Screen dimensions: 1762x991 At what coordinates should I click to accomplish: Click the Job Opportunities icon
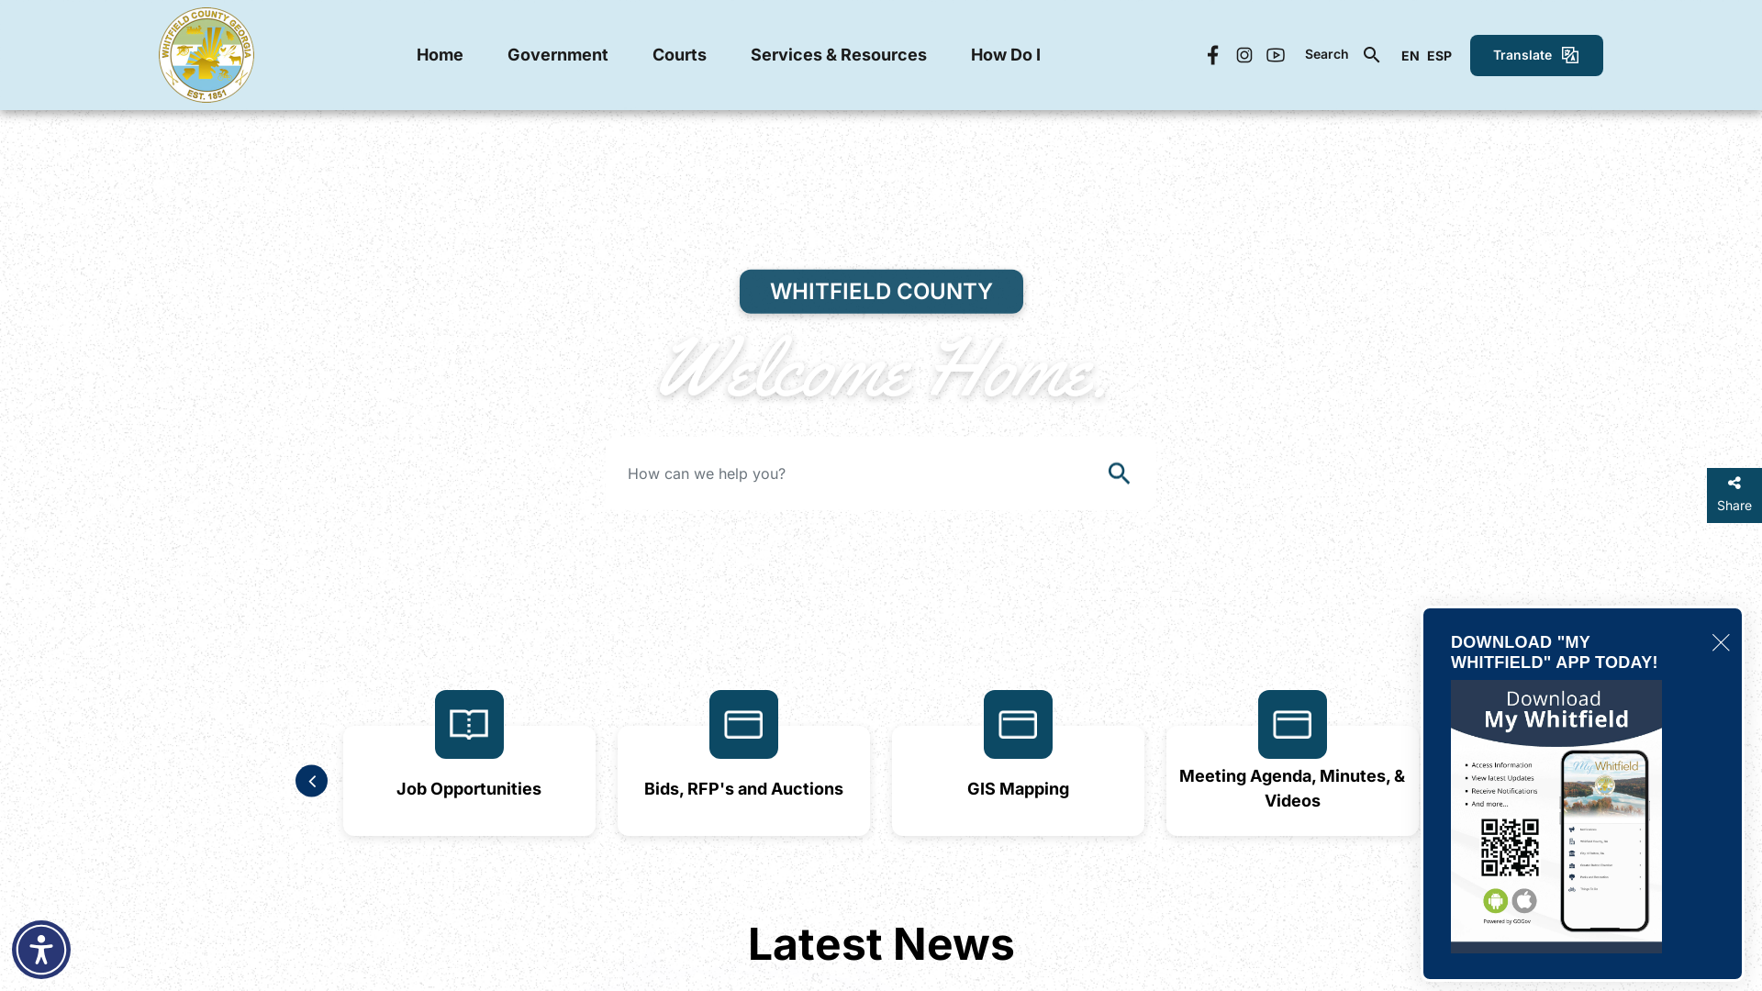[x=468, y=724]
